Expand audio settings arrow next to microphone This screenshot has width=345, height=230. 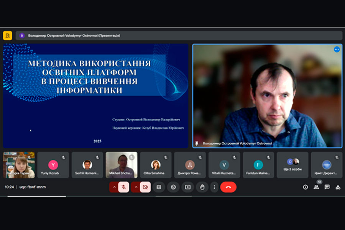114,187
